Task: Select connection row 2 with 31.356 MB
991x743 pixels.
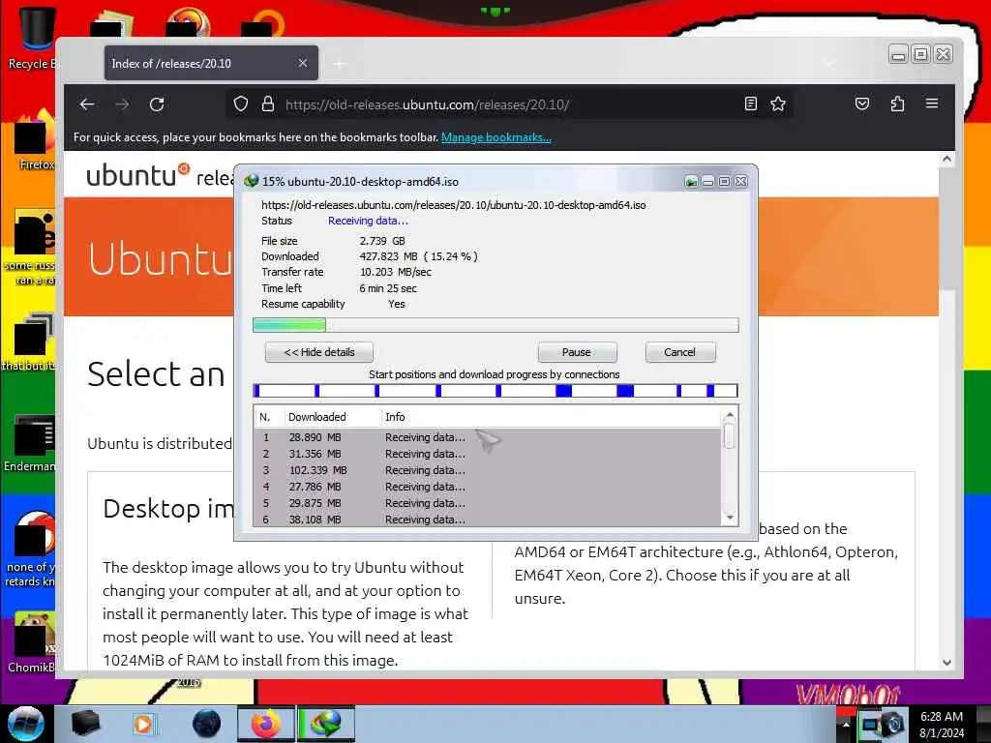Action: click(x=487, y=454)
